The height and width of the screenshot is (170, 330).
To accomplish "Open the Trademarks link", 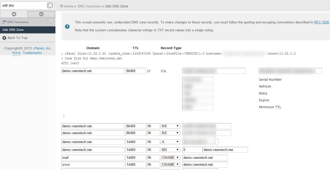I will pyautogui.click(x=32, y=53).
